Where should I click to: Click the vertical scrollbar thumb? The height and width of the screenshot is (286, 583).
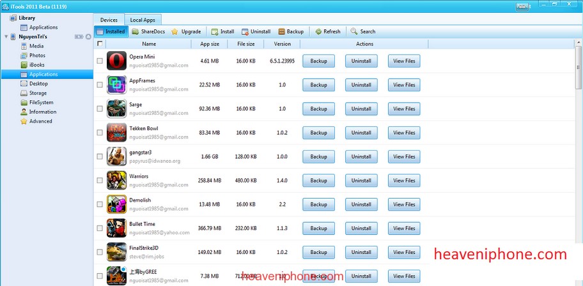coord(579,67)
